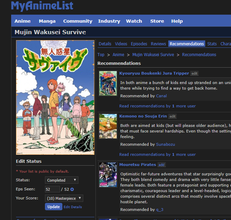Image resolution: width=231 pixels, height=220 pixels.
Task: Open the Help navigation menu
Action: pyautogui.click(x=177, y=21)
